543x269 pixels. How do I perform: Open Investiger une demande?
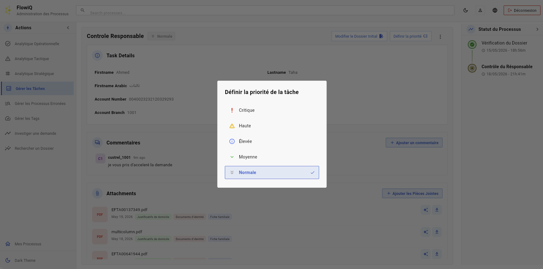point(37,134)
